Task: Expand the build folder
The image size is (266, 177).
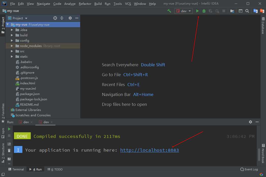Action: pyautogui.click(x=12, y=35)
